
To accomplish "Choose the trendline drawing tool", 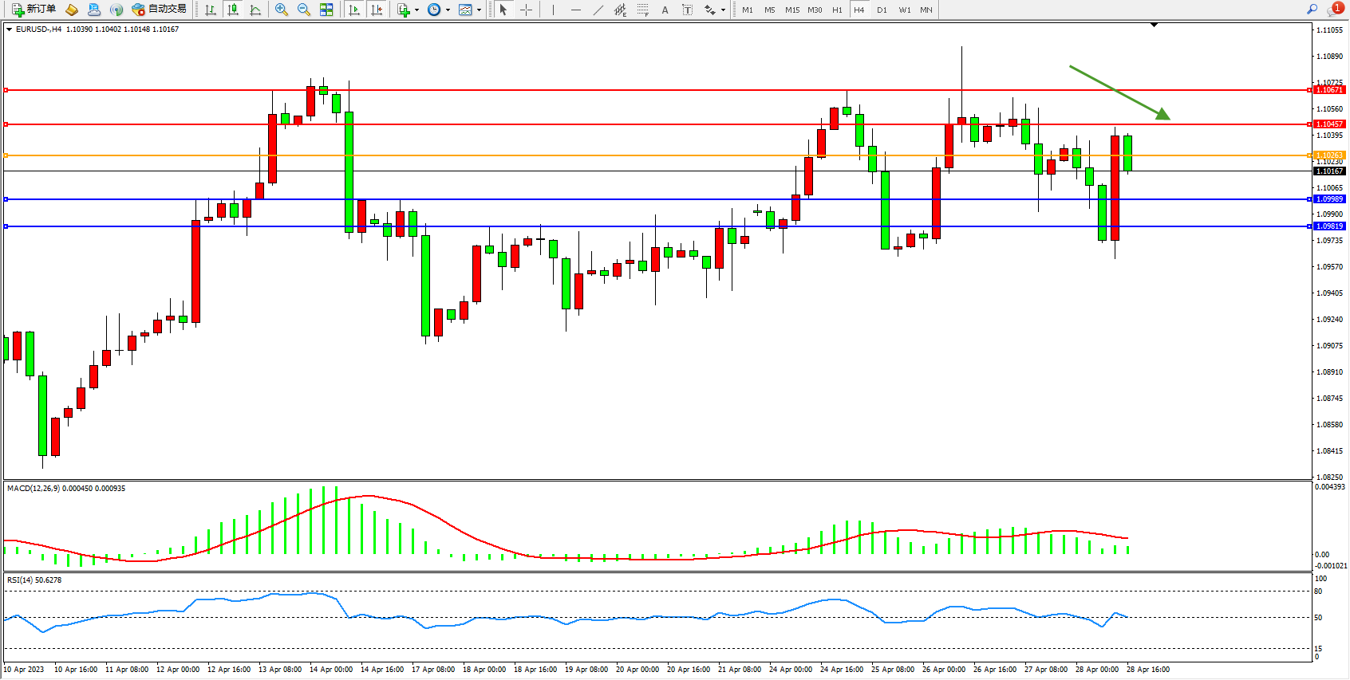I will tap(598, 10).
